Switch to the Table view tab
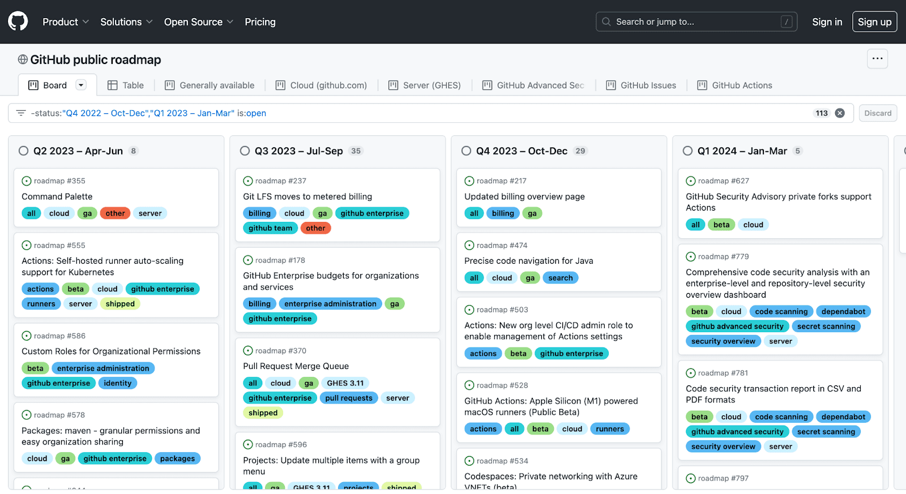The width and height of the screenshot is (906, 494). (126, 85)
